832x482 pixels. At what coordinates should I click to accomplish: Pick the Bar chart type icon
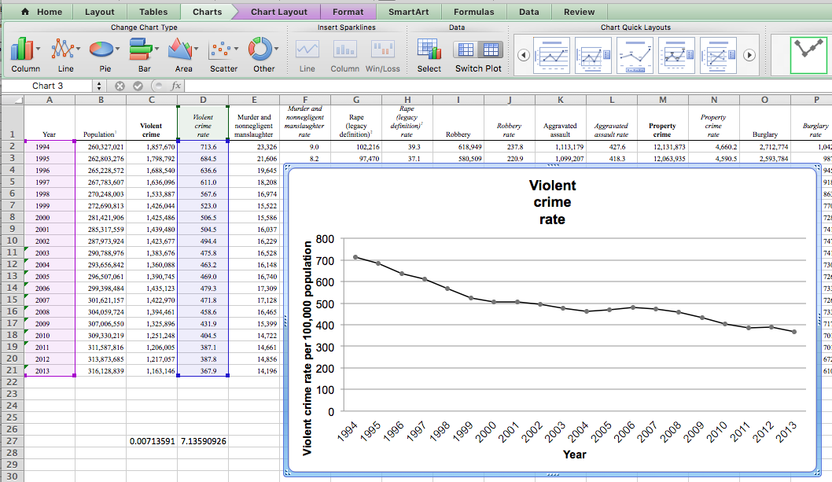pyautogui.click(x=140, y=50)
